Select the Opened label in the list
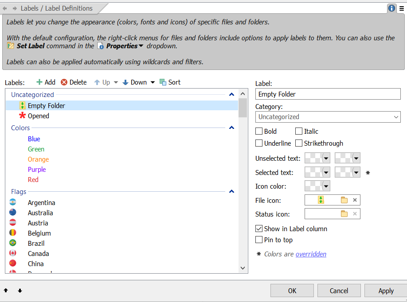The image size is (407, 302). [x=39, y=116]
